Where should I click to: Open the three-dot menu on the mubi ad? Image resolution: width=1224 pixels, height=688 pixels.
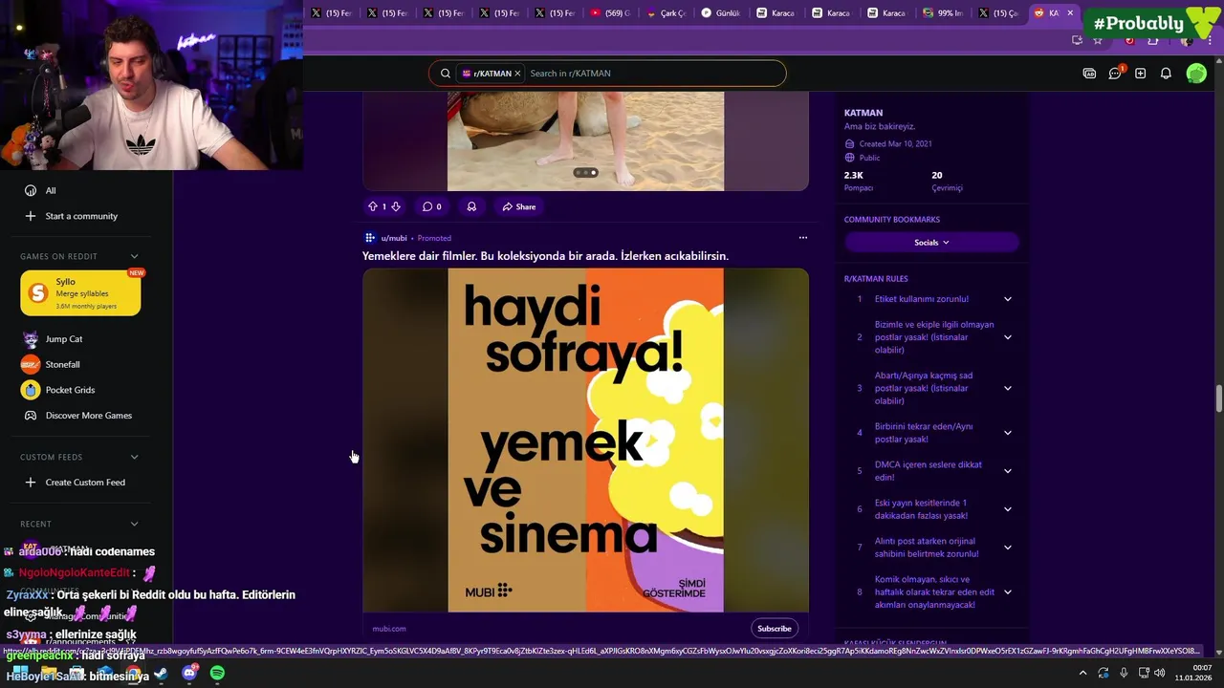pyautogui.click(x=803, y=238)
